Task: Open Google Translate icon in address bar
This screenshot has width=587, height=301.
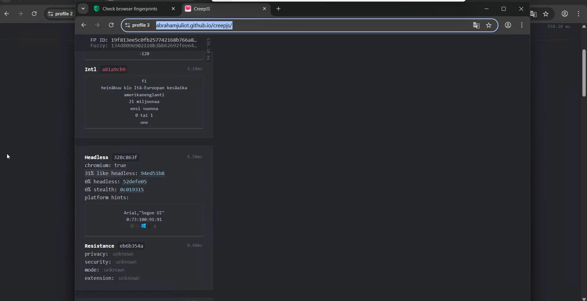Action: point(476,25)
